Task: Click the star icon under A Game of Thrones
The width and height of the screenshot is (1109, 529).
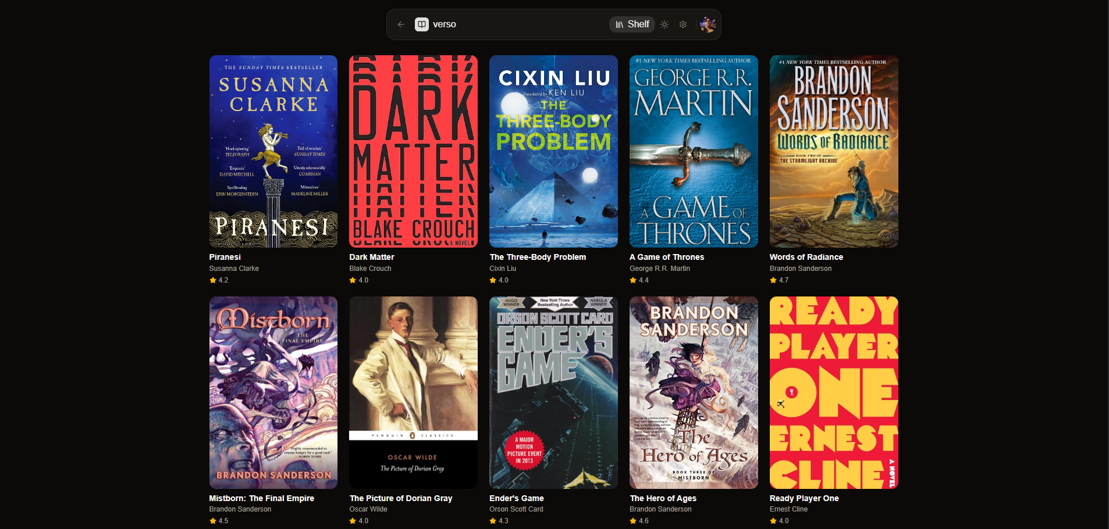Action: click(633, 280)
